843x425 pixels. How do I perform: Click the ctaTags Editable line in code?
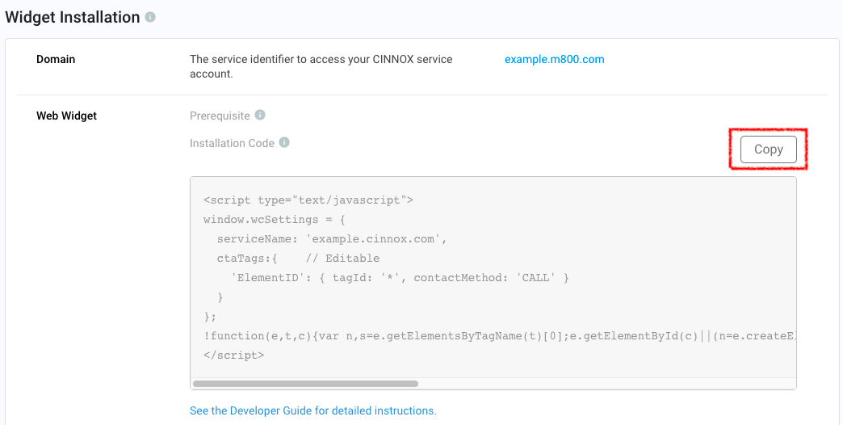(x=298, y=259)
